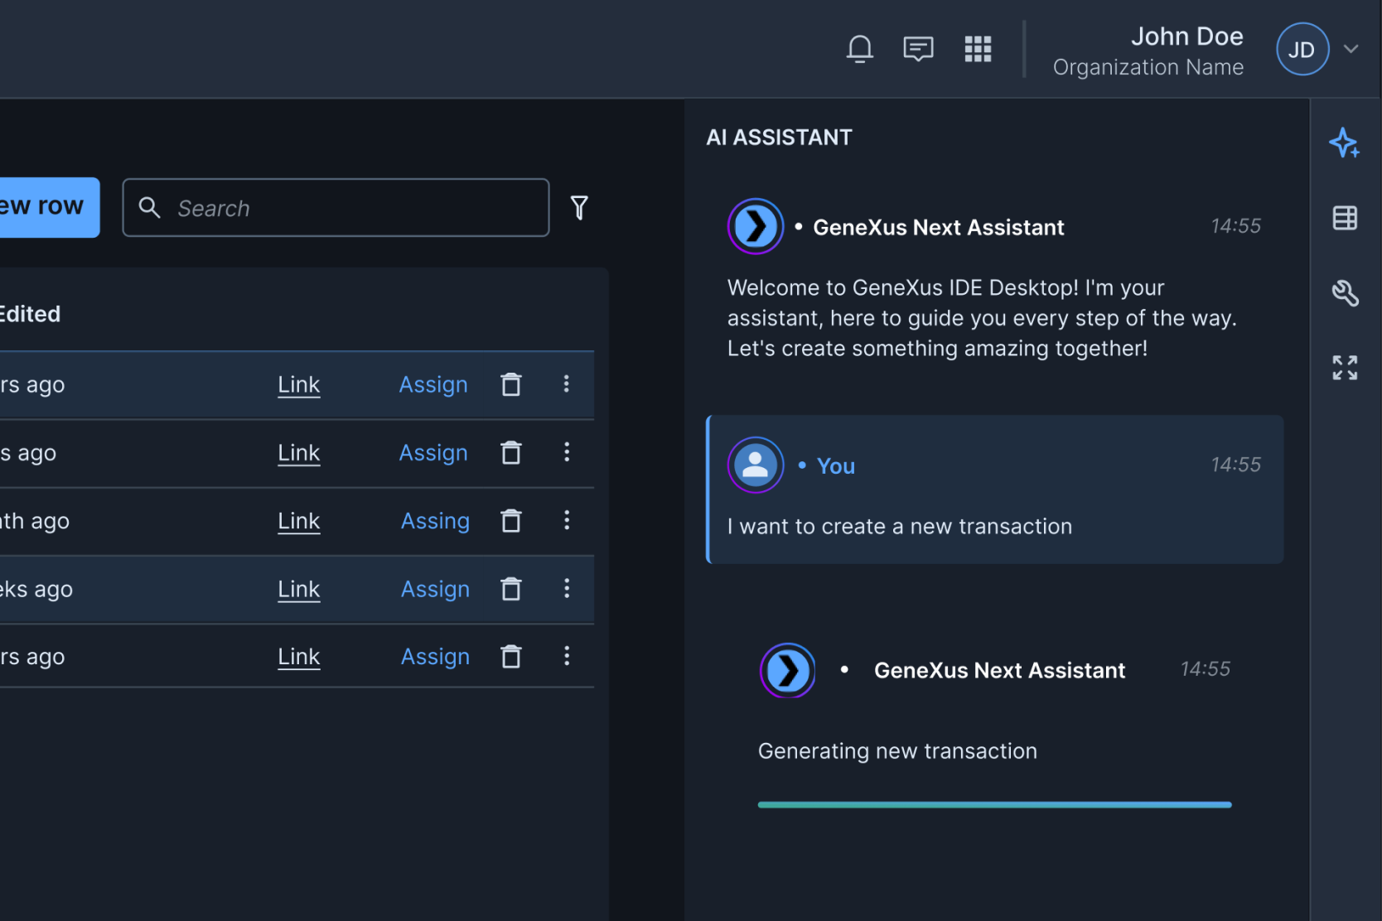Open Link in the 'th ago' row
Viewport: 1382px width, 921px height.
(x=298, y=520)
